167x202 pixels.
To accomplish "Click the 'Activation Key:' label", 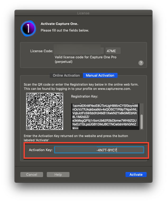I will click(x=41, y=150).
